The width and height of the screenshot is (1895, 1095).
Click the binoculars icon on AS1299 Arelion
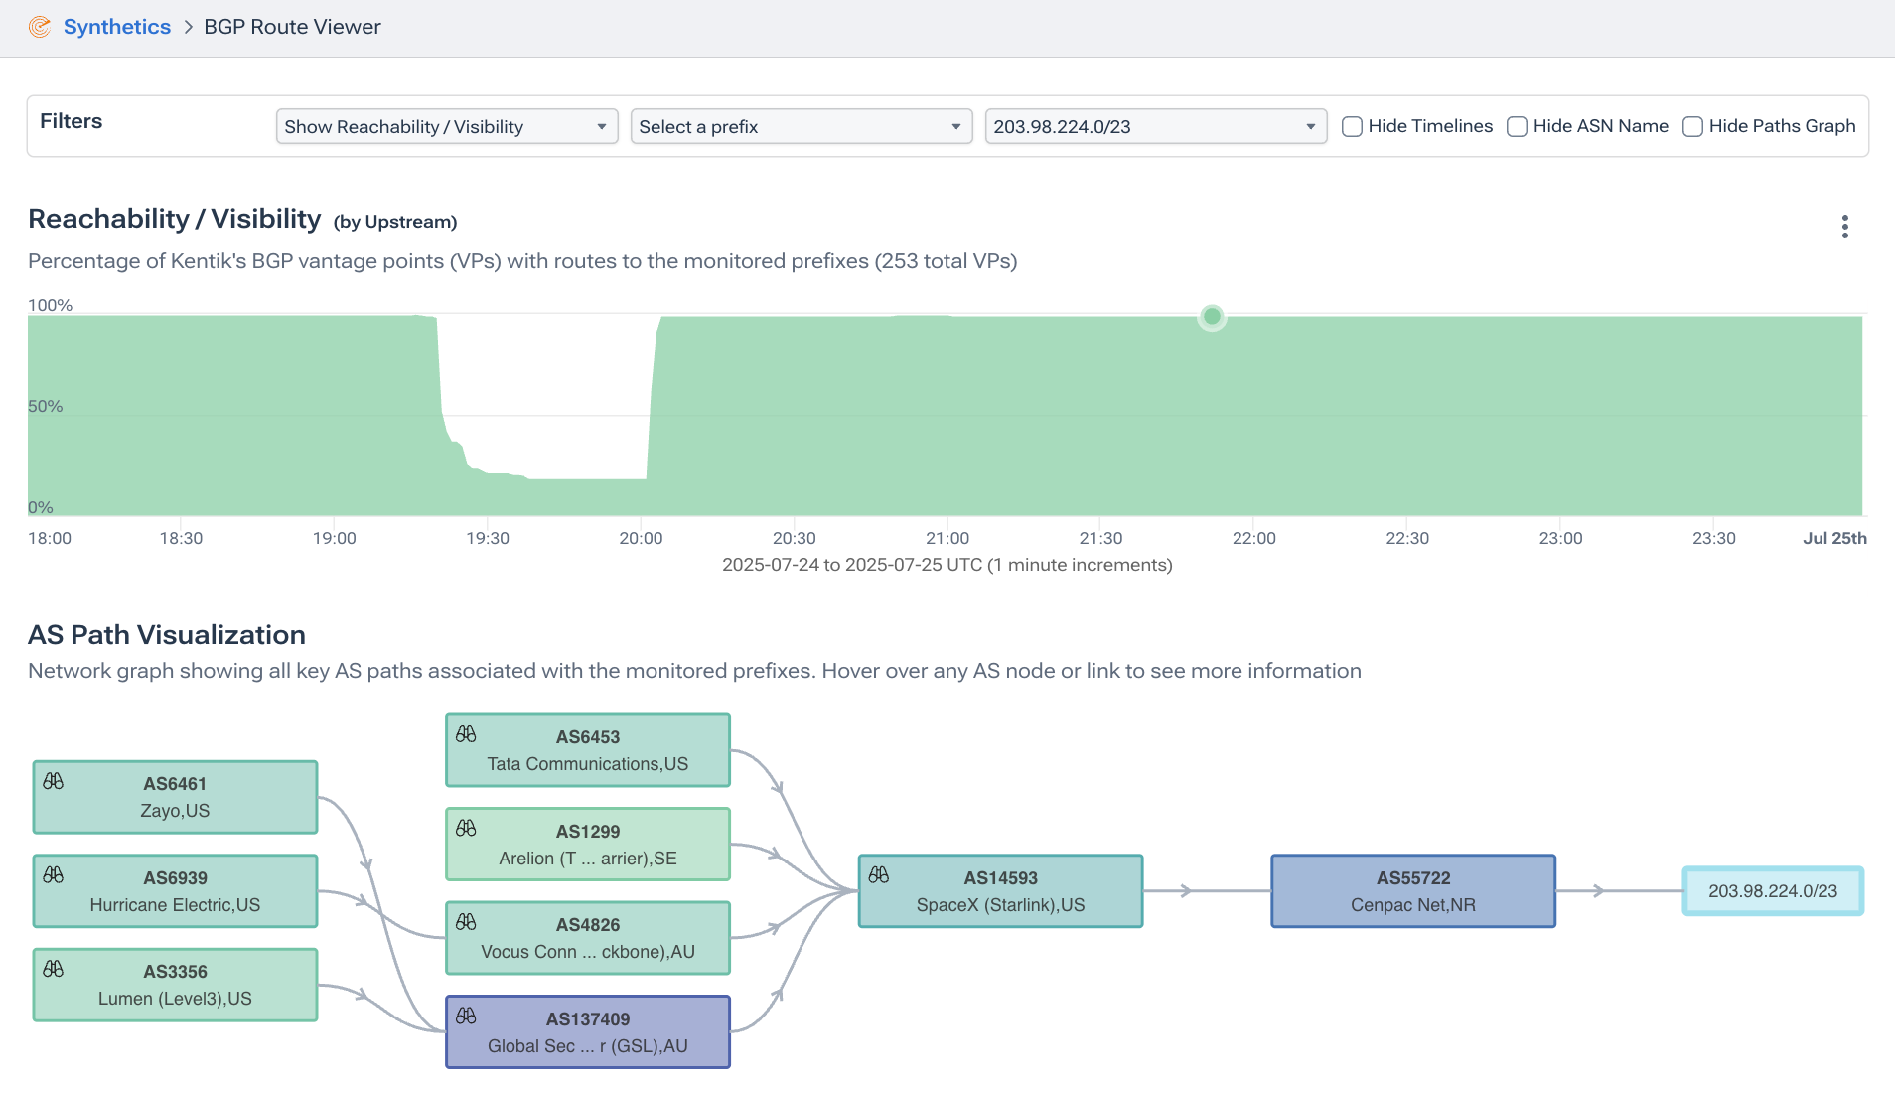tap(466, 829)
